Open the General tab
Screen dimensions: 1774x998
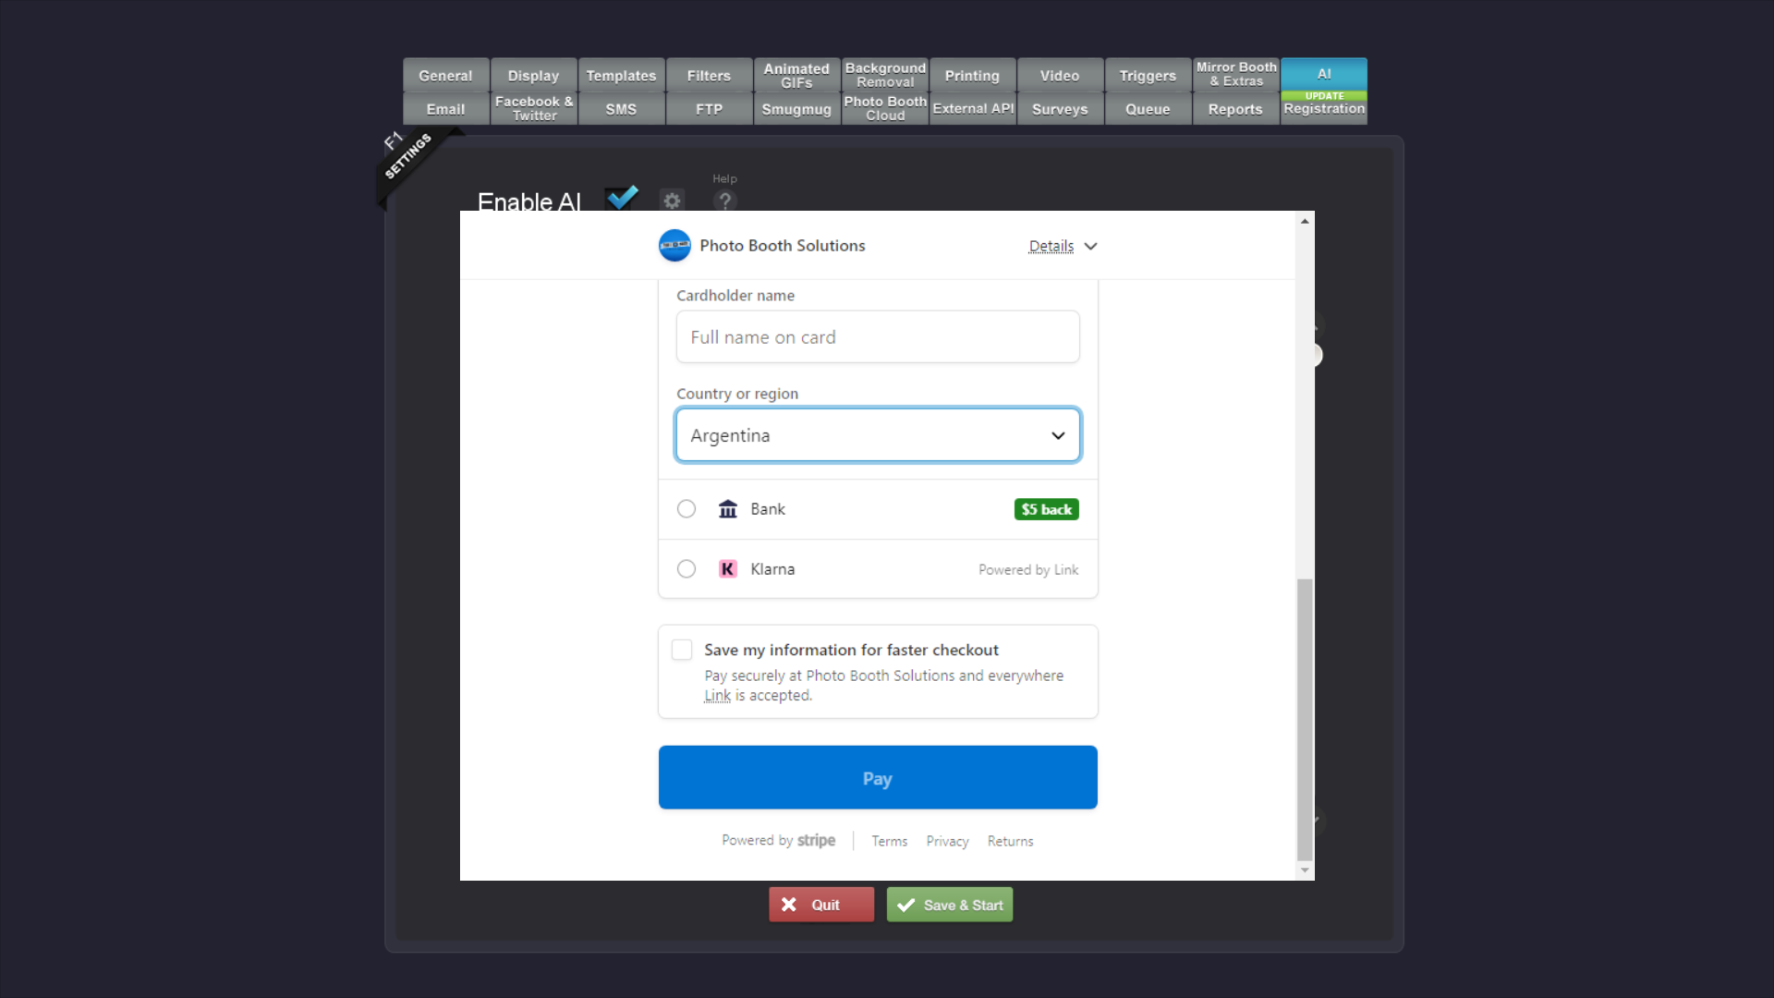point(445,75)
